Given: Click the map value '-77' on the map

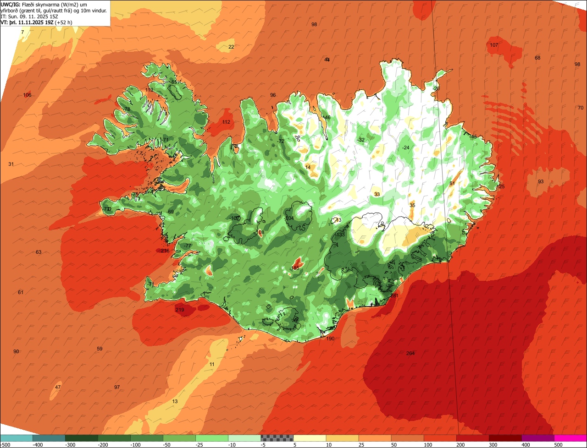Looking at the screenshot, I should tap(188, 246).
